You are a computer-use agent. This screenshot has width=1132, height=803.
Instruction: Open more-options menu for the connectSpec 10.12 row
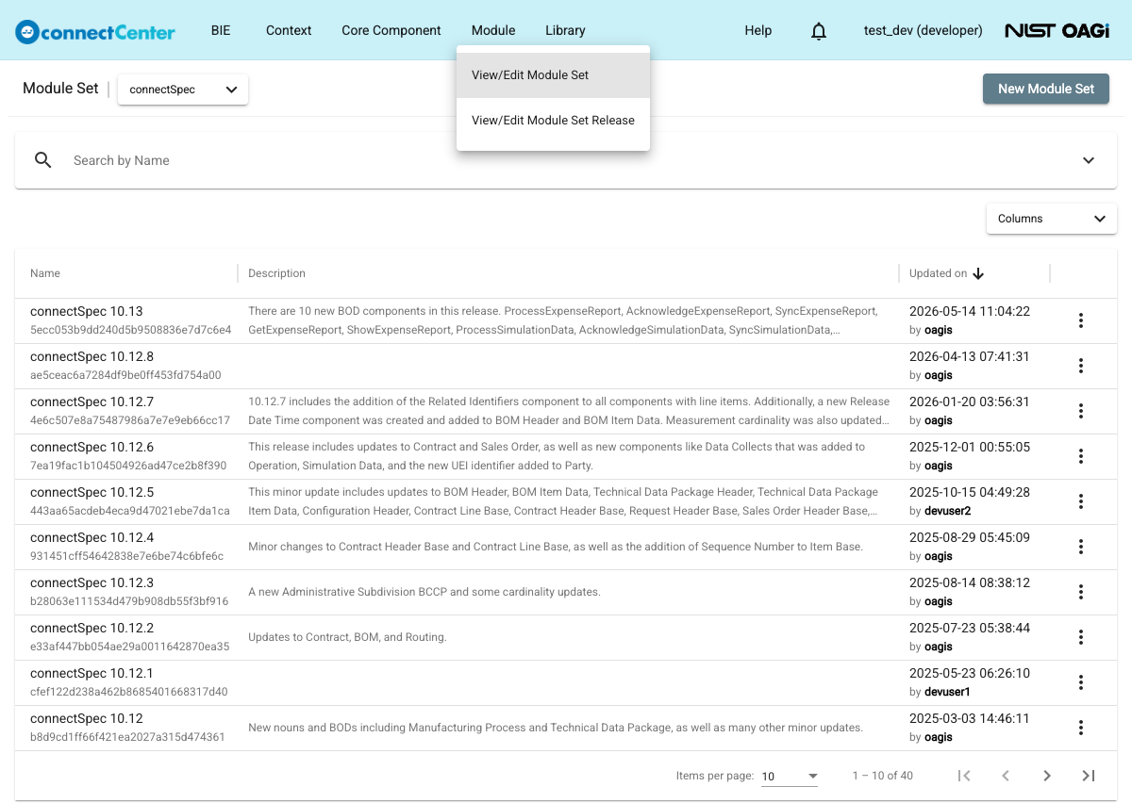1081,728
